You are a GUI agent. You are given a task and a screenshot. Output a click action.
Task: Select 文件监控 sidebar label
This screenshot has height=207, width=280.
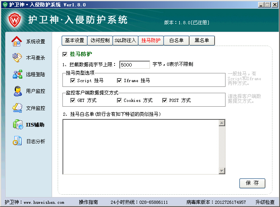(35, 108)
